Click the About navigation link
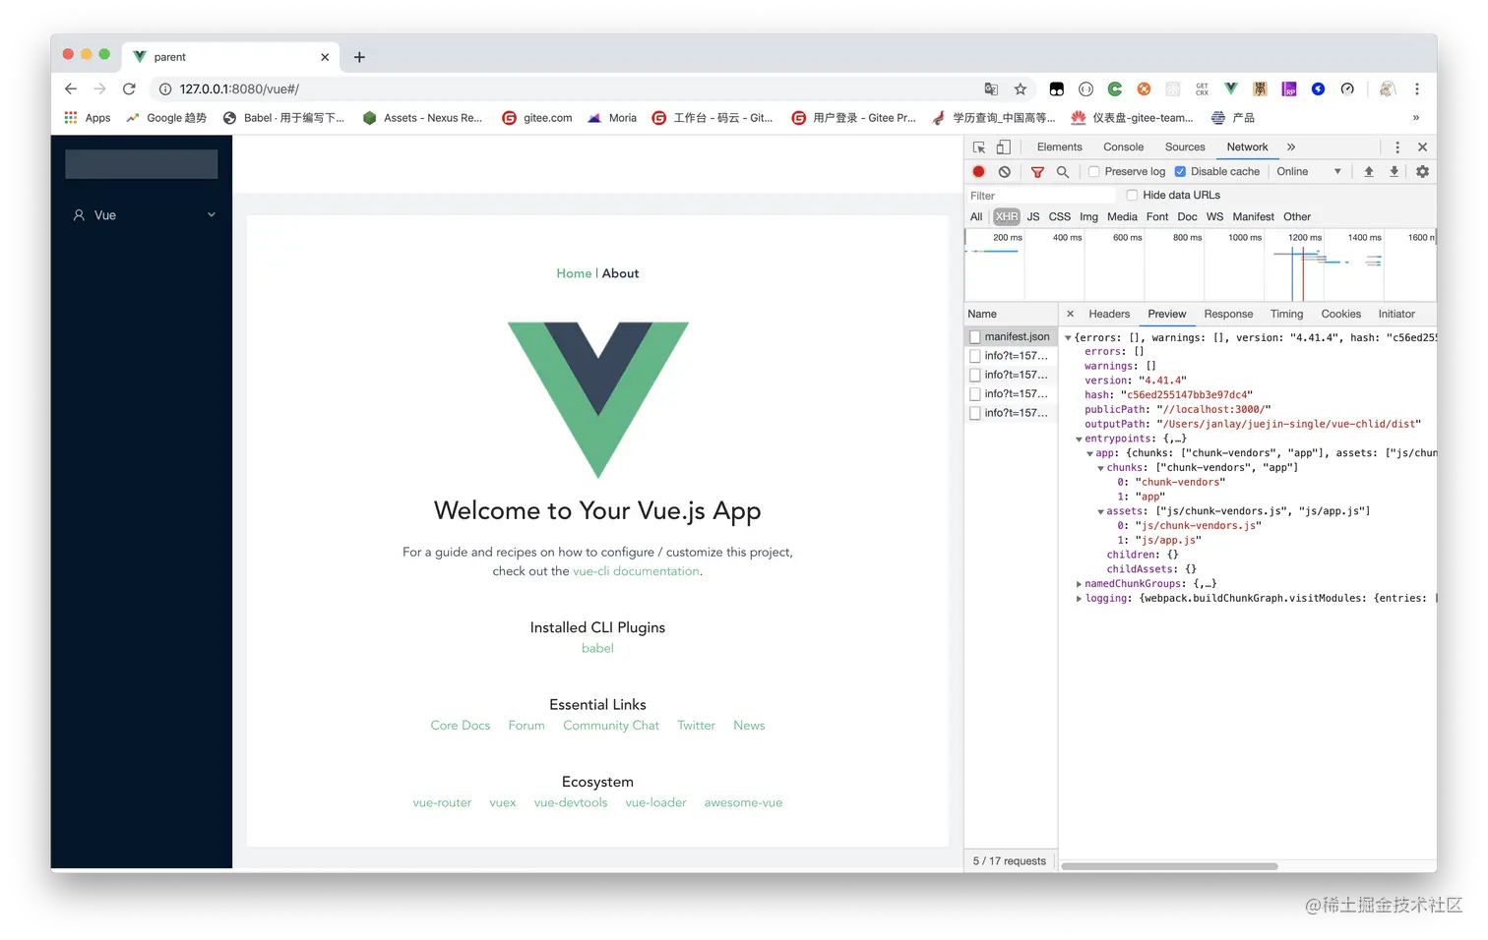This screenshot has height=940, width=1488. pos(620,273)
